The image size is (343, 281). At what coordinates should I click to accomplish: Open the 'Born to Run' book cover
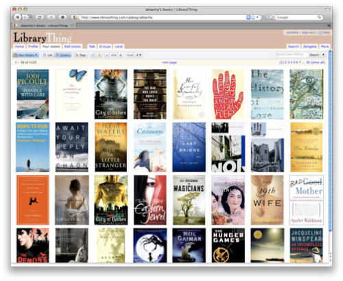click(x=32, y=147)
